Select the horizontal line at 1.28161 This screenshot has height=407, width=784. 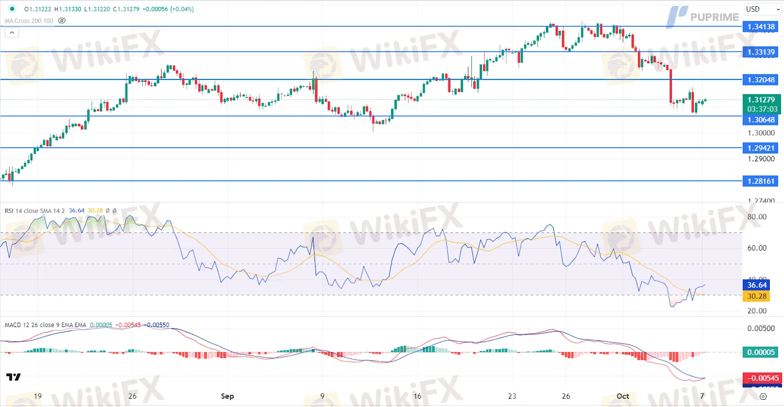pos(371,181)
